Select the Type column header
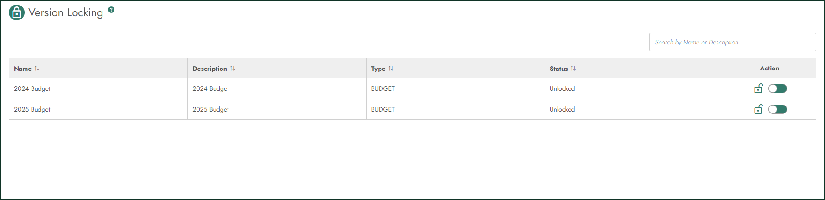Viewport: 825px width, 200px height. (x=456, y=68)
